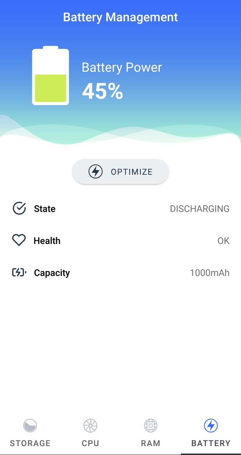This screenshot has height=455, width=241.
Task: Click the State checkmark circle icon
Action: [19, 209]
